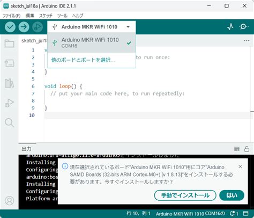This screenshot has height=218, width=254.
Task: Click the void loop() code line
Action: (63, 86)
